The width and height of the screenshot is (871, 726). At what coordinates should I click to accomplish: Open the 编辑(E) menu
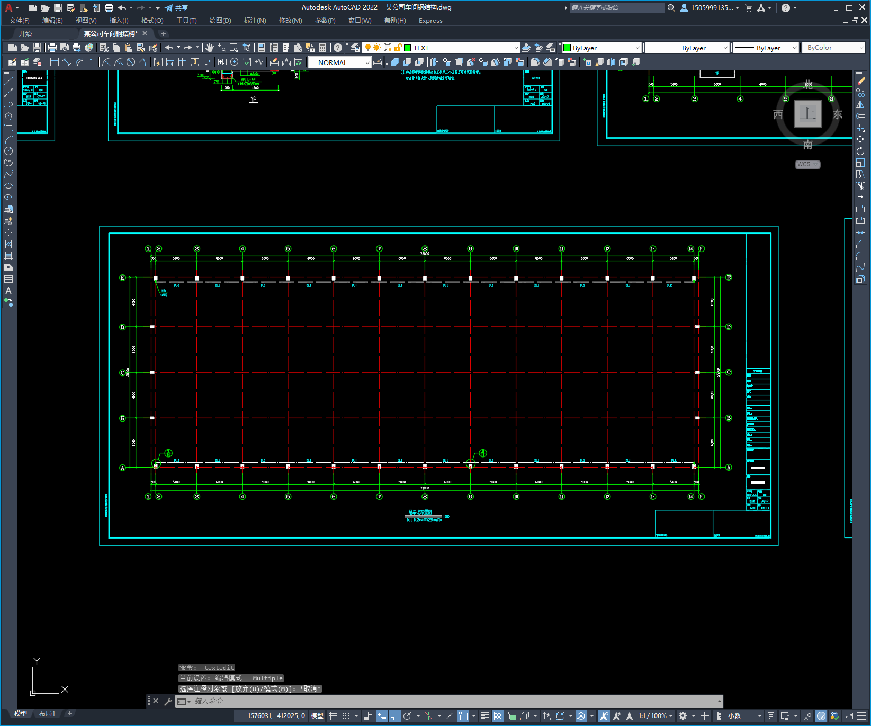click(52, 21)
